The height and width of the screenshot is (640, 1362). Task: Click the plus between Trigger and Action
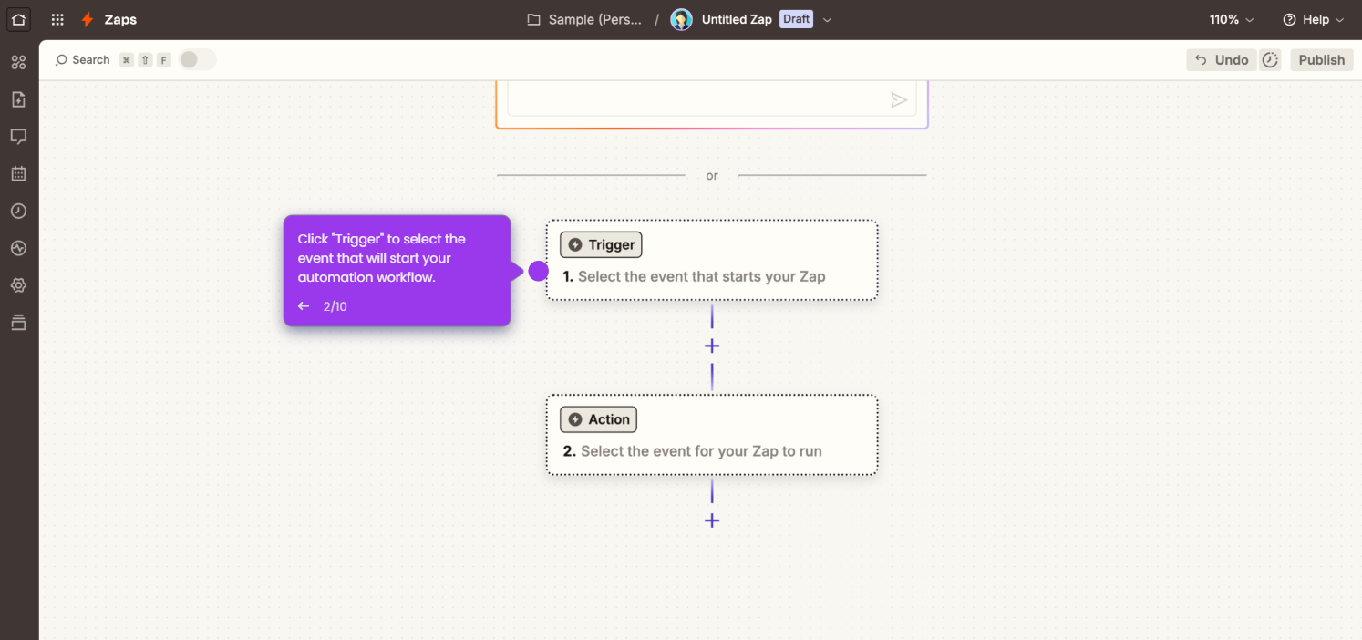click(712, 346)
